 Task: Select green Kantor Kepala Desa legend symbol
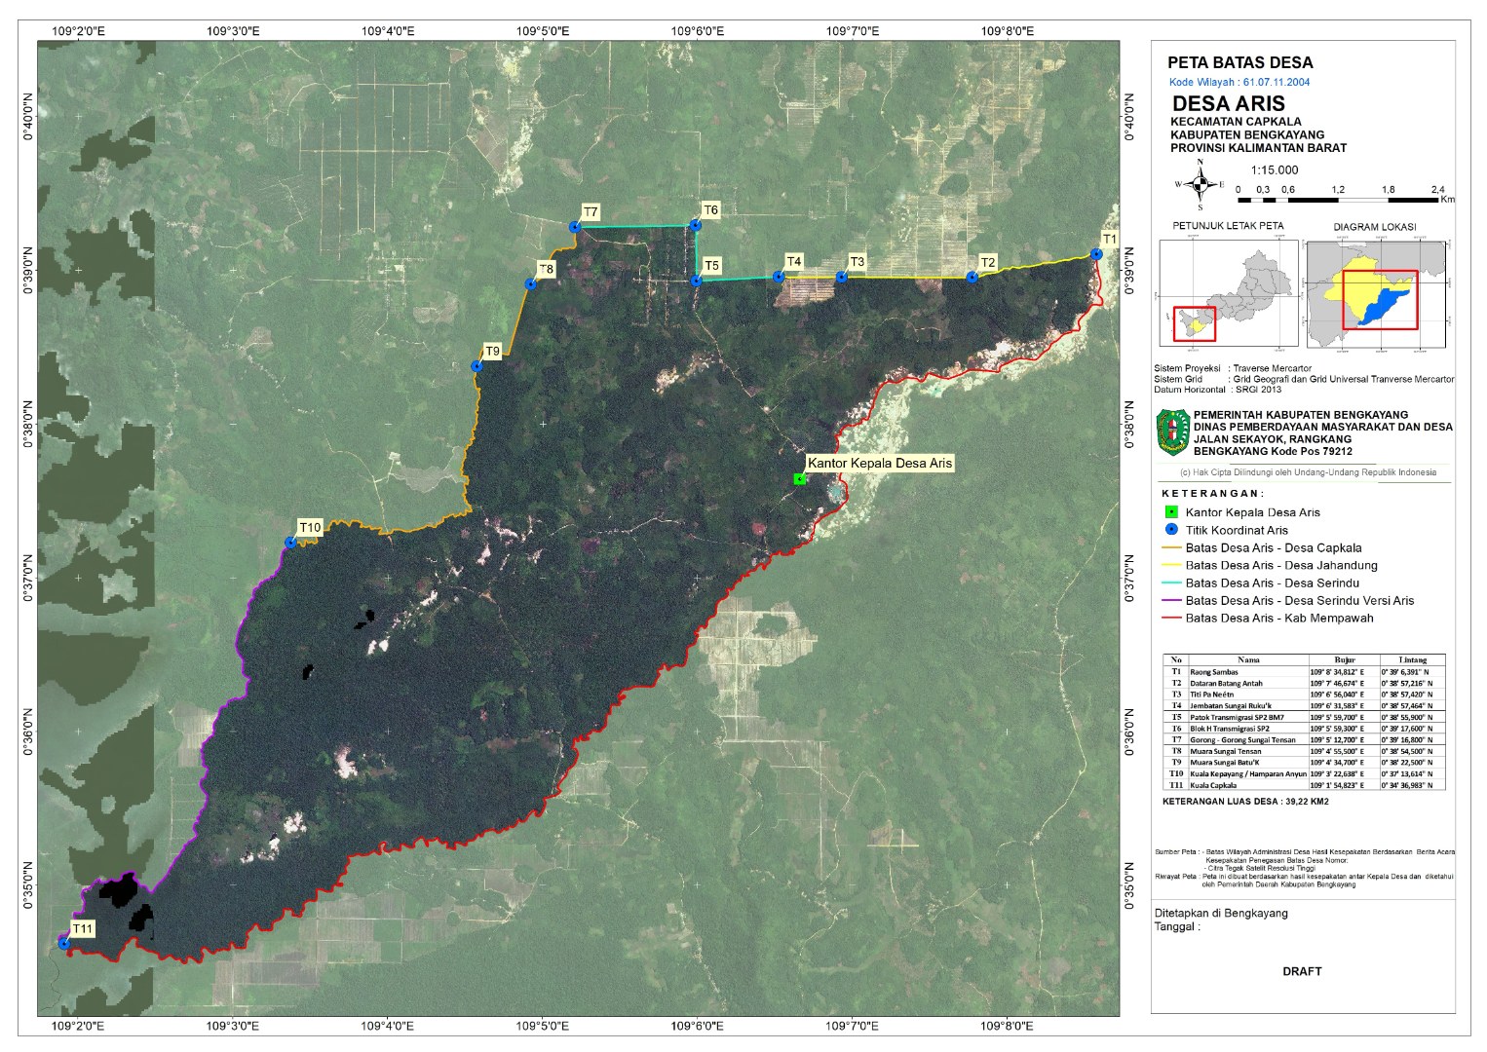pyautogui.click(x=1171, y=512)
